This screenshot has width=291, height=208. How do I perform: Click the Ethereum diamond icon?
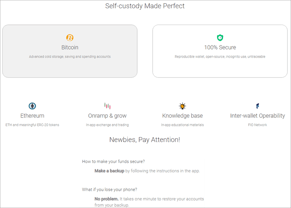[x=32, y=106]
